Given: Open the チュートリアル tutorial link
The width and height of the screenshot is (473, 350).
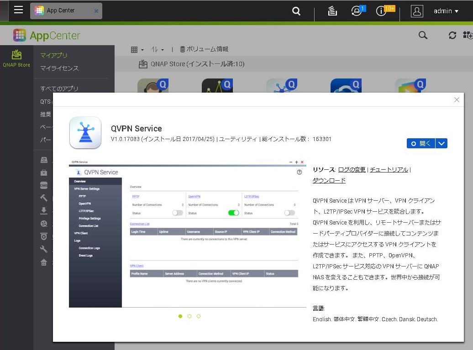Looking at the screenshot, I should [x=389, y=170].
